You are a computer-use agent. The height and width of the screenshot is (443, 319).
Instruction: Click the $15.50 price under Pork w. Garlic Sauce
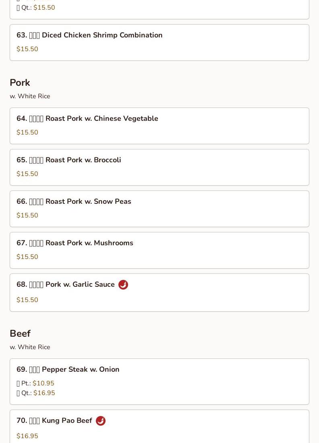pyautogui.click(x=27, y=300)
